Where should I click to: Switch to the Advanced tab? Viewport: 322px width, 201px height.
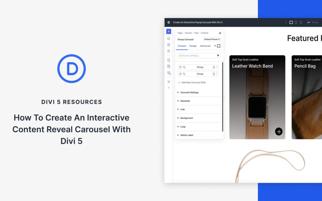click(205, 46)
